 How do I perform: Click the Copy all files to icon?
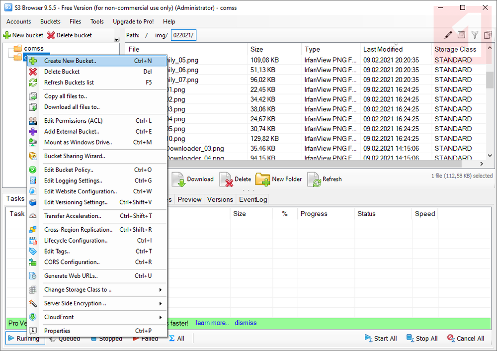tap(33, 96)
